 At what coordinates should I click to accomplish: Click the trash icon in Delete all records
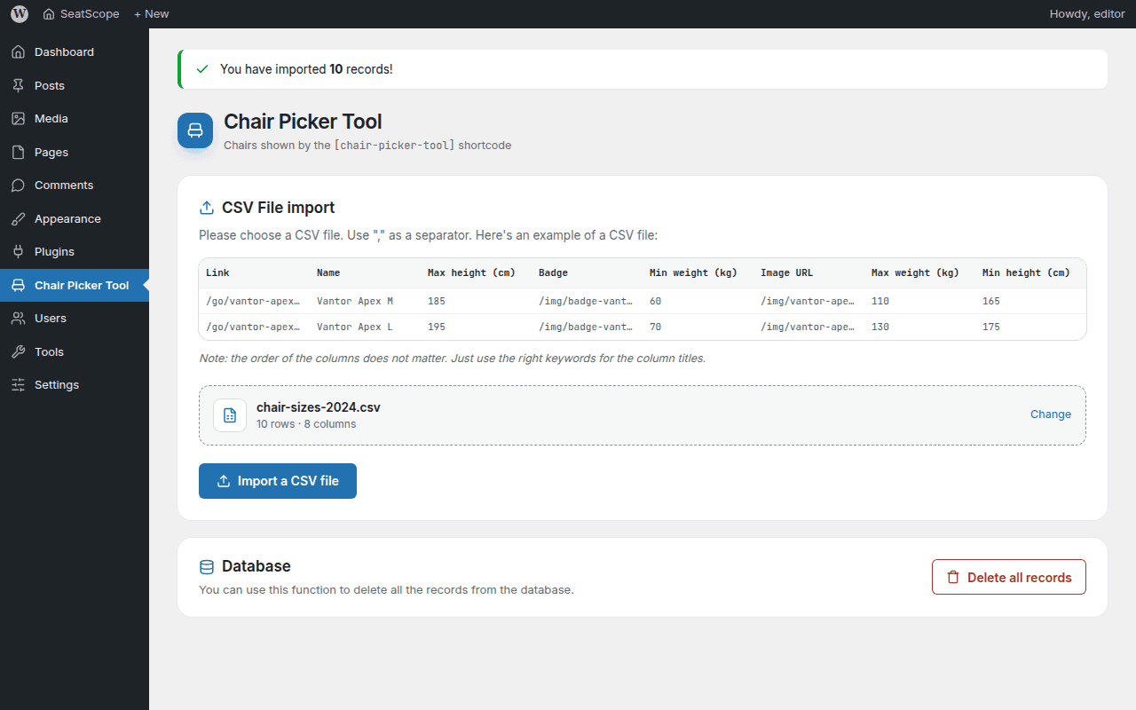point(953,577)
